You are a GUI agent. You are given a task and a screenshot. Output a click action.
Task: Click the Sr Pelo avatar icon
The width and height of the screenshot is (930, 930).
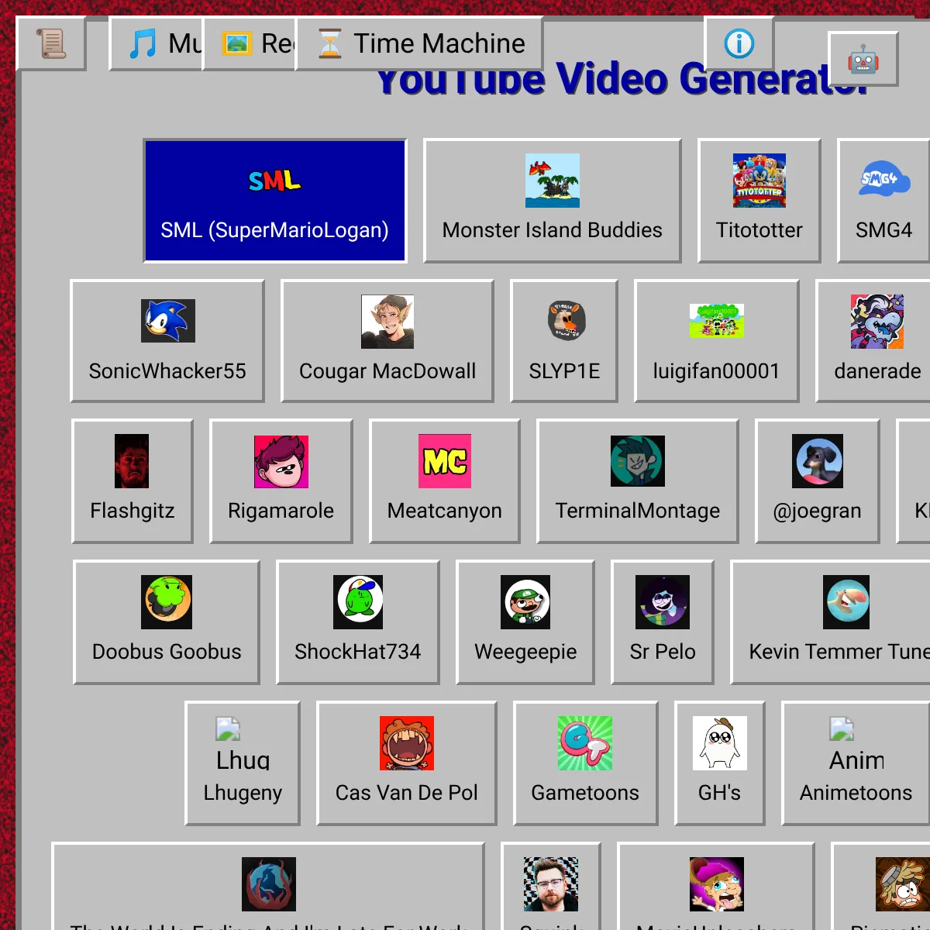click(x=663, y=602)
